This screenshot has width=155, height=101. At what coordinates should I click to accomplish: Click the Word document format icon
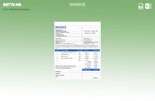[x=148, y=6]
